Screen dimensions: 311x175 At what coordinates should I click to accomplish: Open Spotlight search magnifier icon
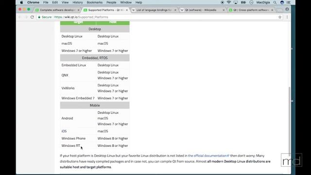pyautogui.click(x=275, y=2)
